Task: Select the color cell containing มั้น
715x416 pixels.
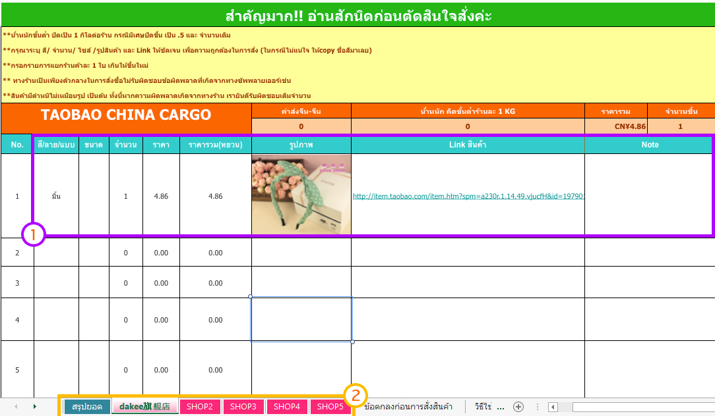Action: tap(56, 196)
